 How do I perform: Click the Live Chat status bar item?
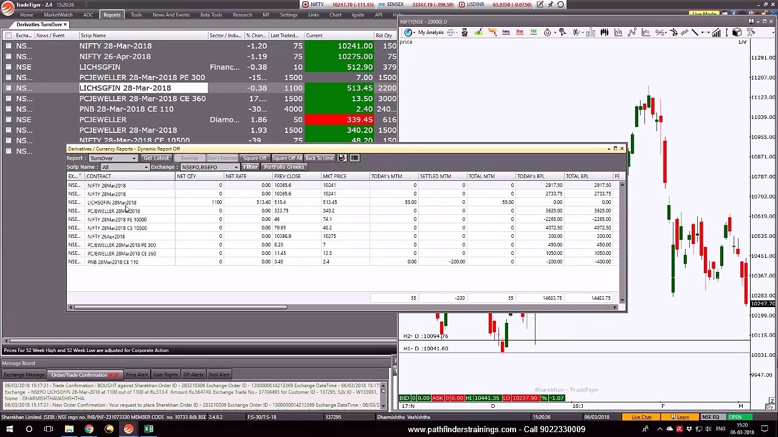click(x=641, y=417)
